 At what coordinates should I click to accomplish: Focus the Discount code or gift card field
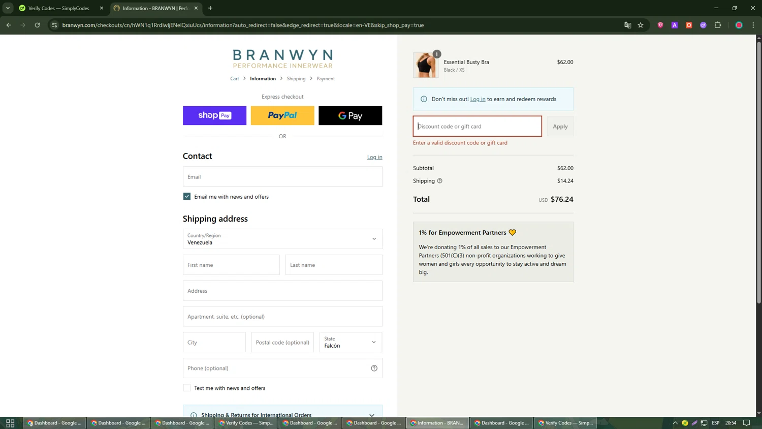(478, 126)
